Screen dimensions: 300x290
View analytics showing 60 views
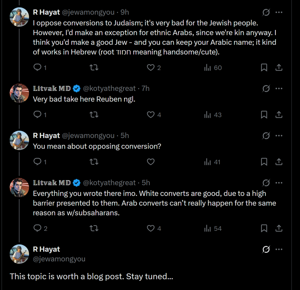[213, 68]
